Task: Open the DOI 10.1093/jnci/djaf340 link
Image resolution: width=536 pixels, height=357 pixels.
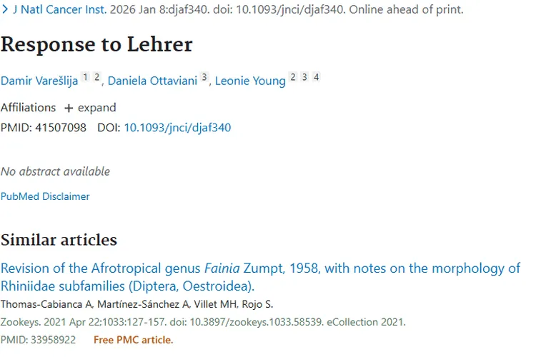Action: 177,128
